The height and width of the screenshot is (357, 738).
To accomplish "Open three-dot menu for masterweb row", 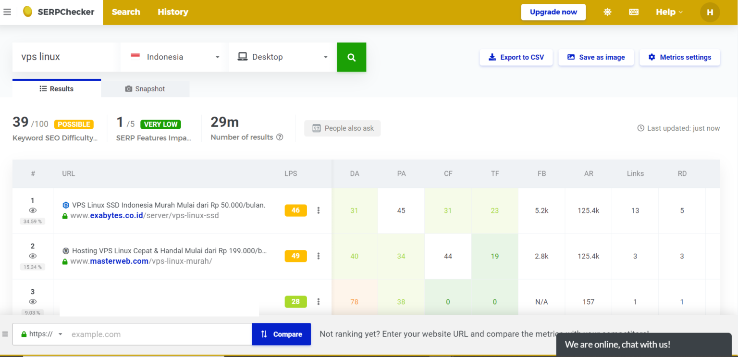I will [x=318, y=256].
